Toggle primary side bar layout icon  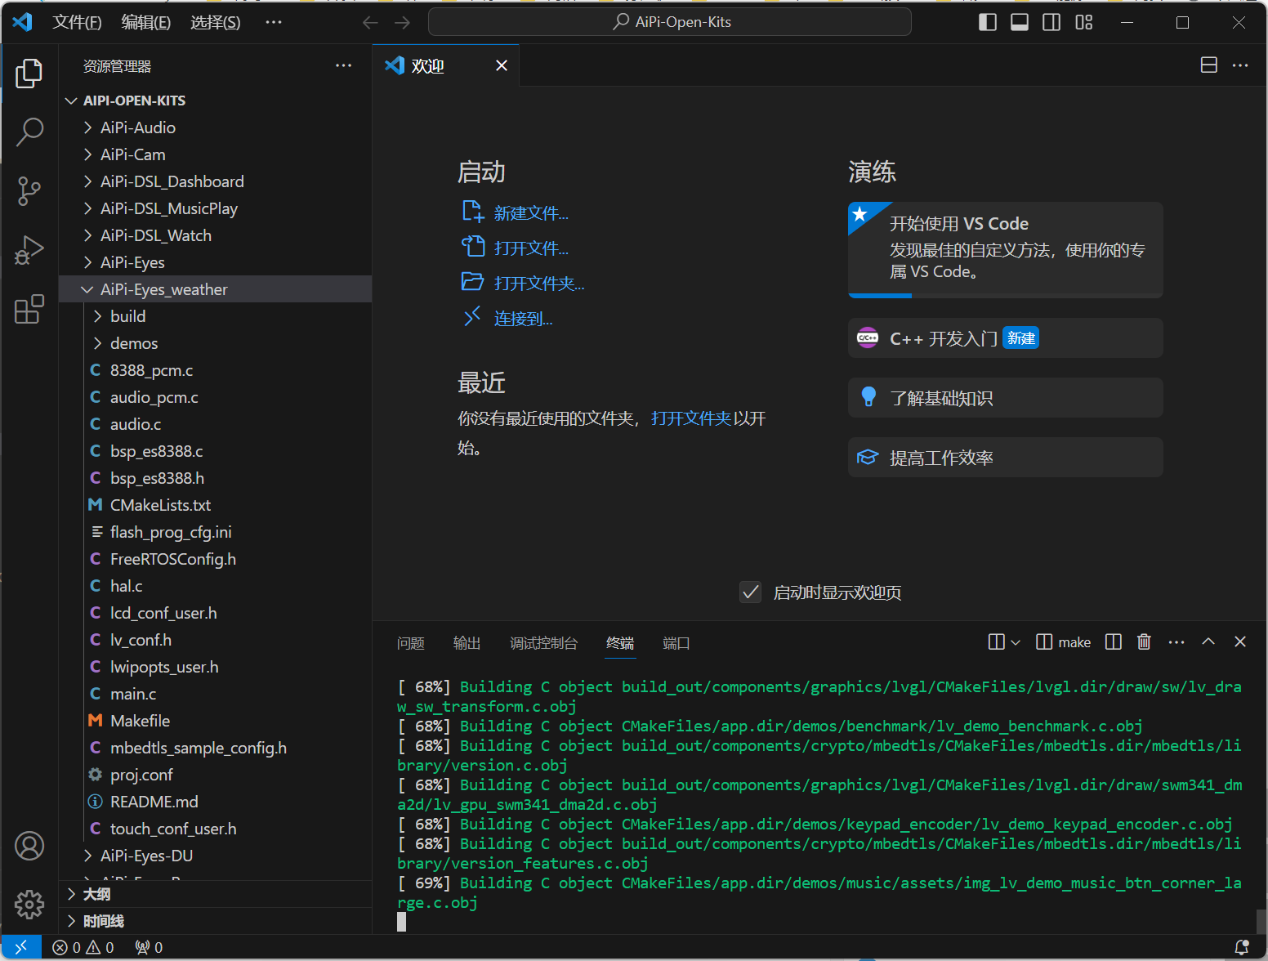pyautogui.click(x=988, y=22)
